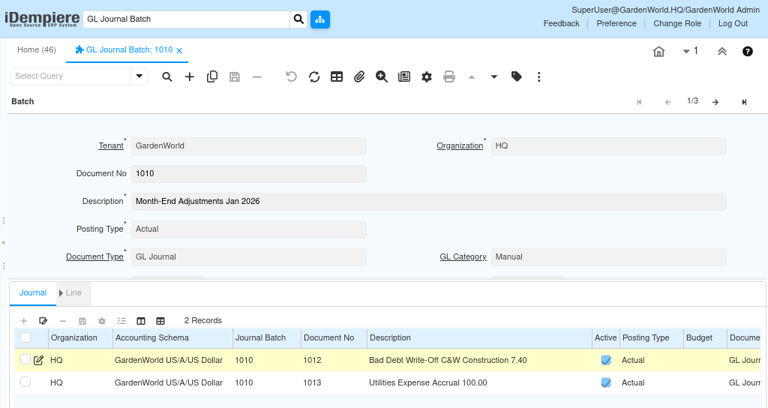Image resolution: width=768 pixels, height=408 pixels.
Task: Click the Copy Record icon
Action: (x=212, y=76)
